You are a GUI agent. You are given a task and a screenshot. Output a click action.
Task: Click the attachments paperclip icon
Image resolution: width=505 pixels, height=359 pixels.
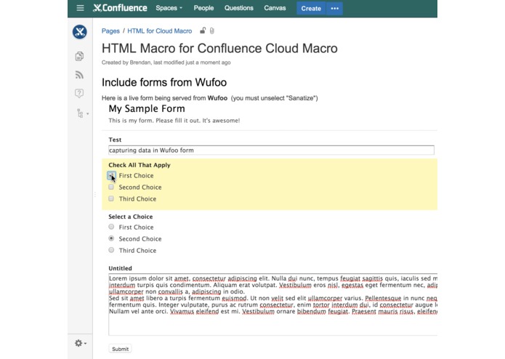coord(212,31)
